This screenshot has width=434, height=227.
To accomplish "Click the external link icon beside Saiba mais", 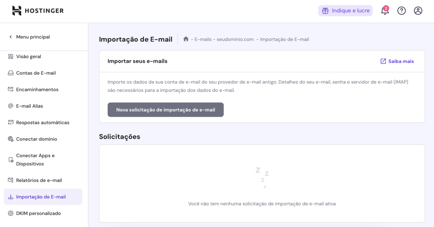I will [x=383, y=61].
